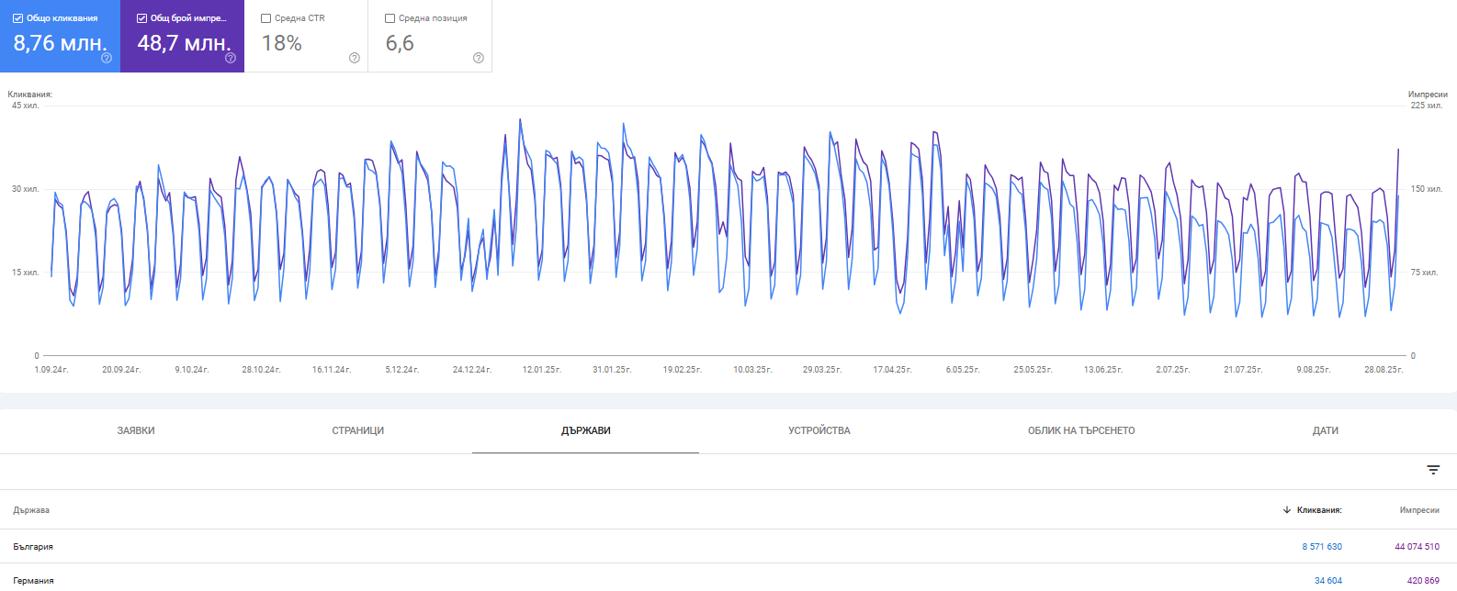
Task: Click chart date label 12.01.25г.
Action: pyautogui.click(x=542, y=370)
